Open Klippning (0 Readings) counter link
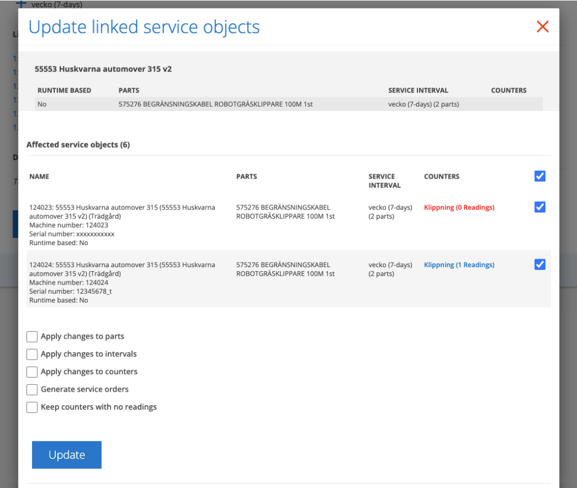The image size is (577, 488). 459,207
